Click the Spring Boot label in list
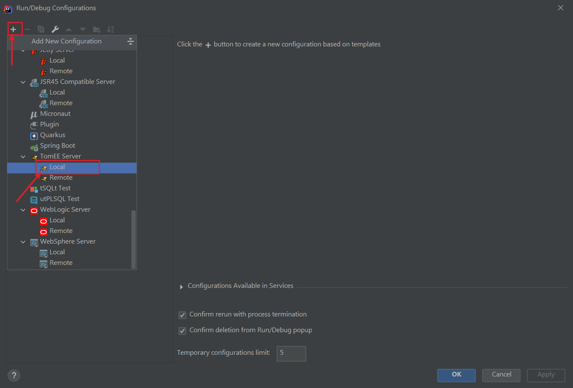 (58, 146)
